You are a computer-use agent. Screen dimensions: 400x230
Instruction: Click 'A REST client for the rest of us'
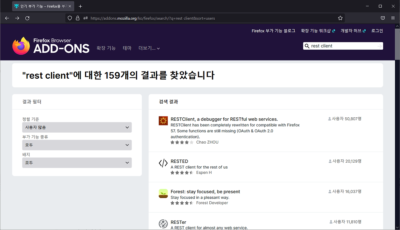pos(199,167)
